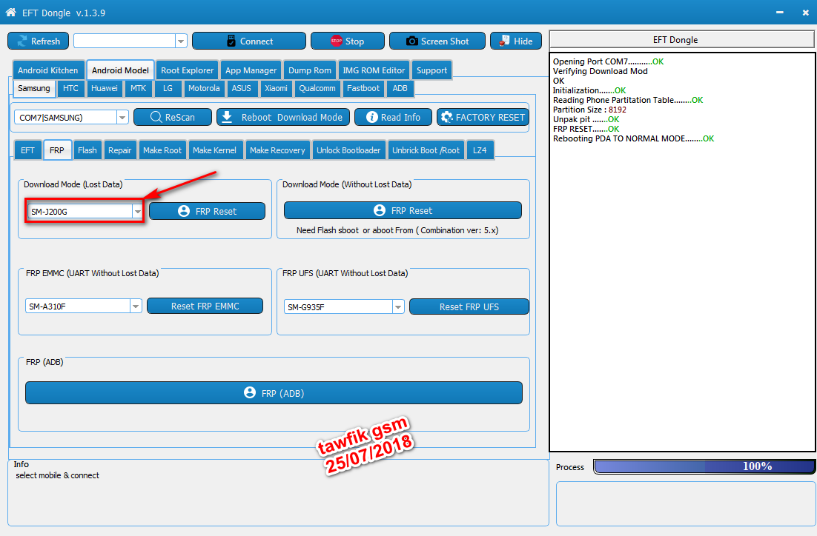
Task: Open the FRP sub-tab
Action: [57, 150]
